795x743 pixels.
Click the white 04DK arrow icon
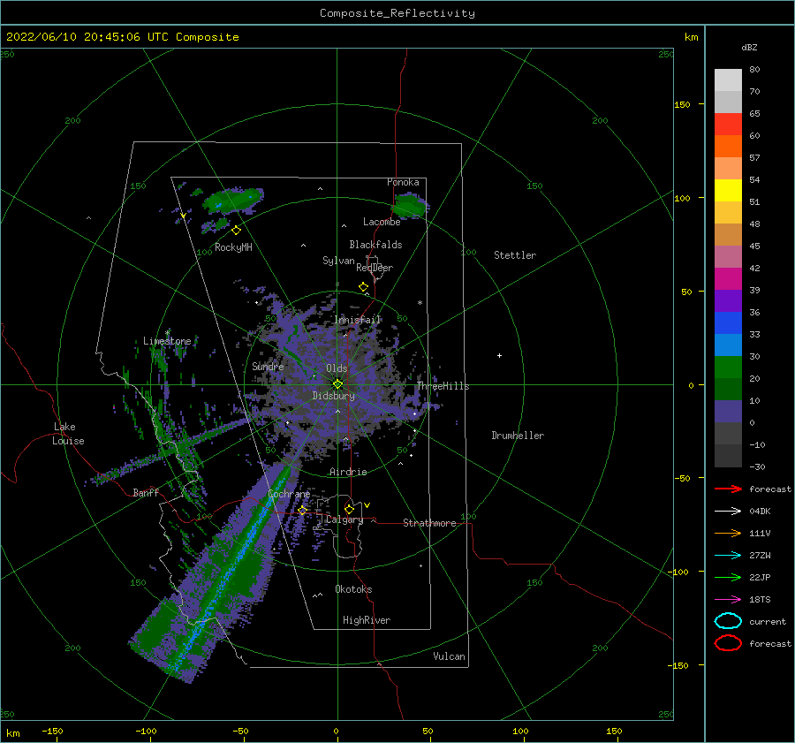[728, 511]
